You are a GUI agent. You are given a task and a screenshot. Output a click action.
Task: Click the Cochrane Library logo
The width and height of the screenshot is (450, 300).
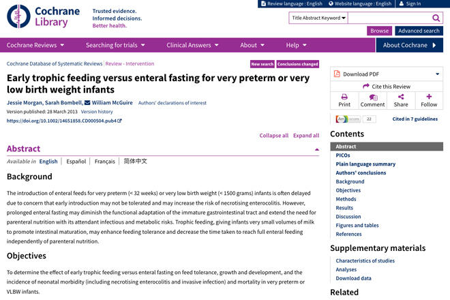pyautogui.click(x=44, y=16)
